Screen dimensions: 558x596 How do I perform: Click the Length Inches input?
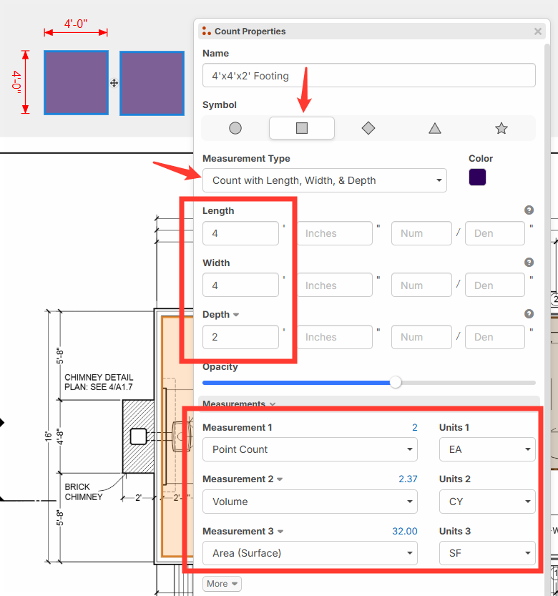pyautogui.click(x=335, y=233)
